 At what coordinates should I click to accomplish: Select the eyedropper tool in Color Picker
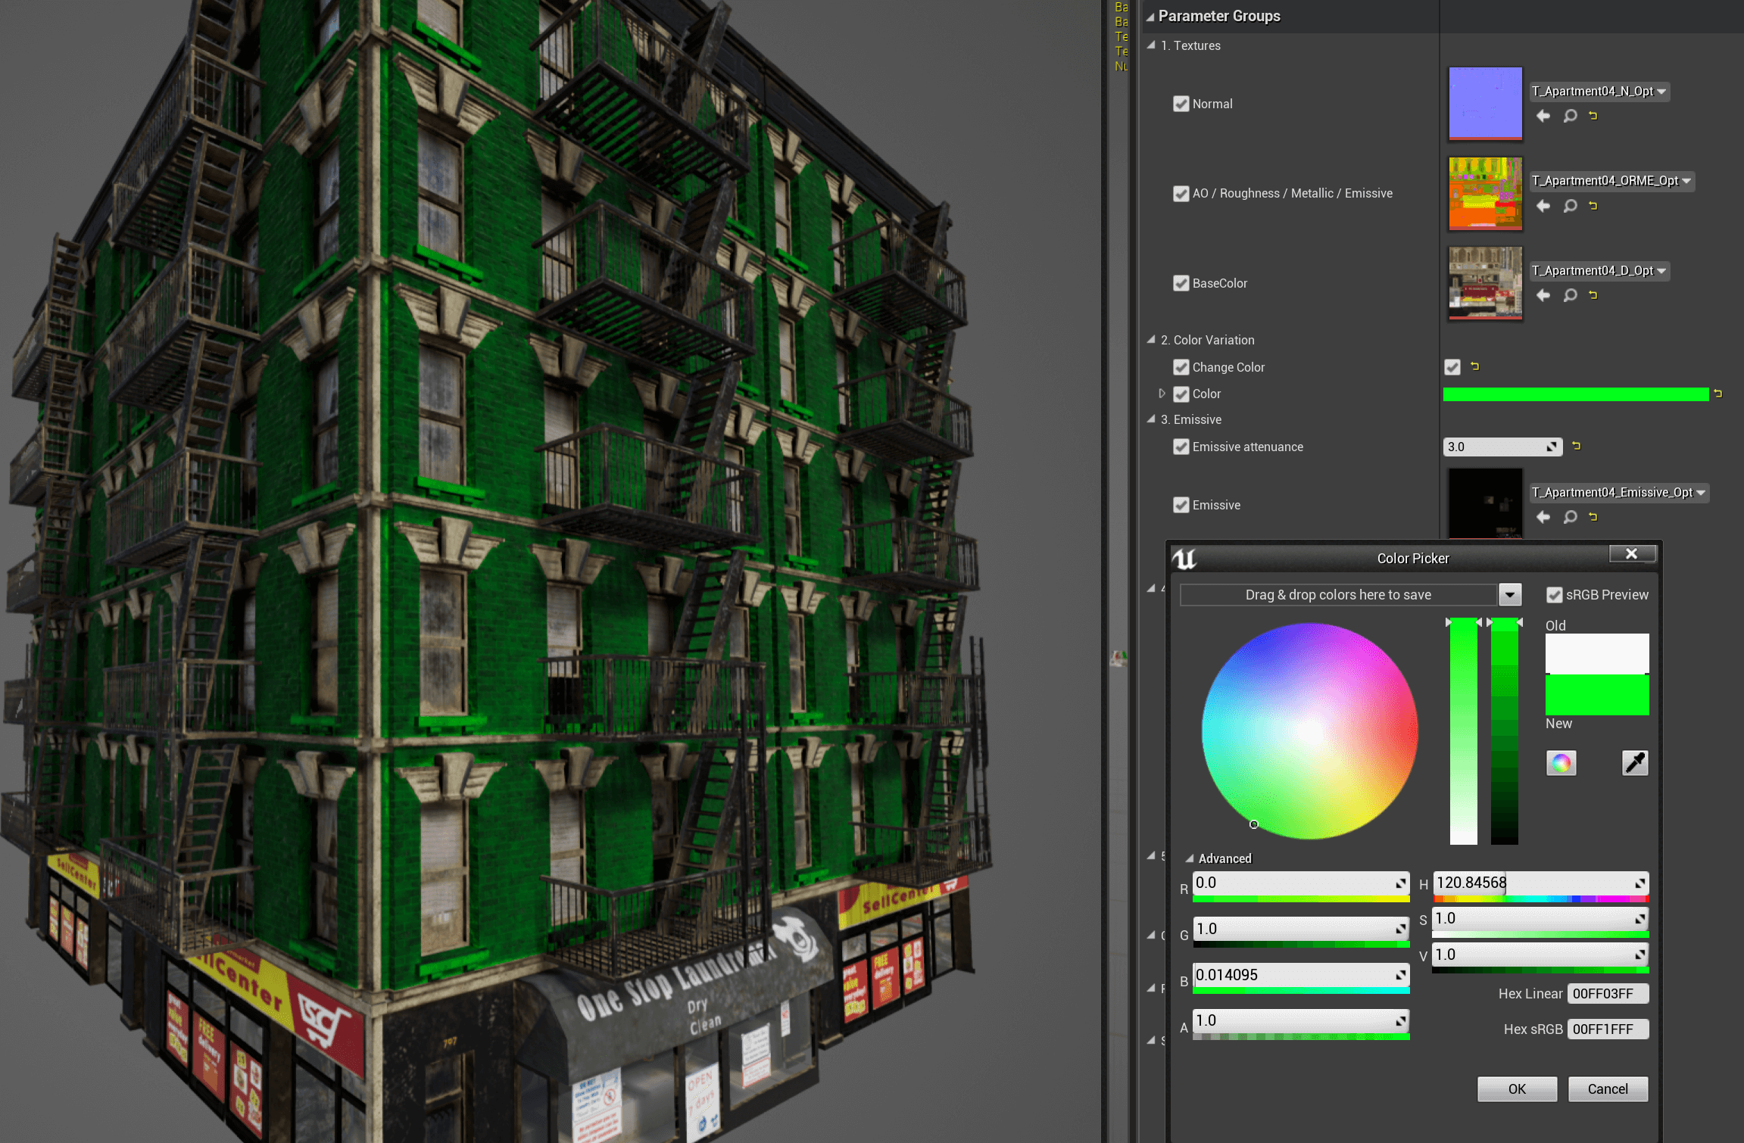[x=1635, y=763]
